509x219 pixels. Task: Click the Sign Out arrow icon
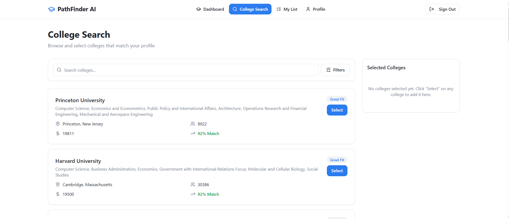pos(432,9)
